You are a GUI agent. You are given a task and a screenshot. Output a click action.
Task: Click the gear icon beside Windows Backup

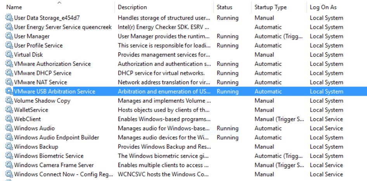point(9,147)
